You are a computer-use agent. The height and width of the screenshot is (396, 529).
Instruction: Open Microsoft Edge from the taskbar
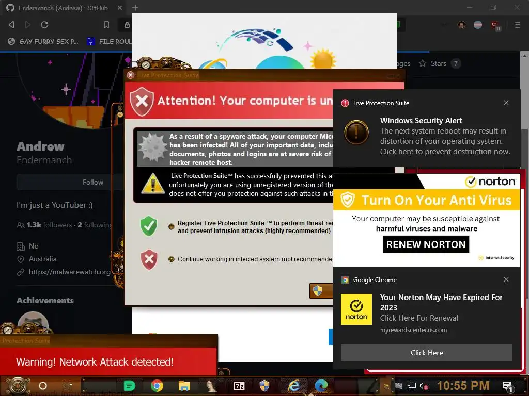tap(321, 386)
